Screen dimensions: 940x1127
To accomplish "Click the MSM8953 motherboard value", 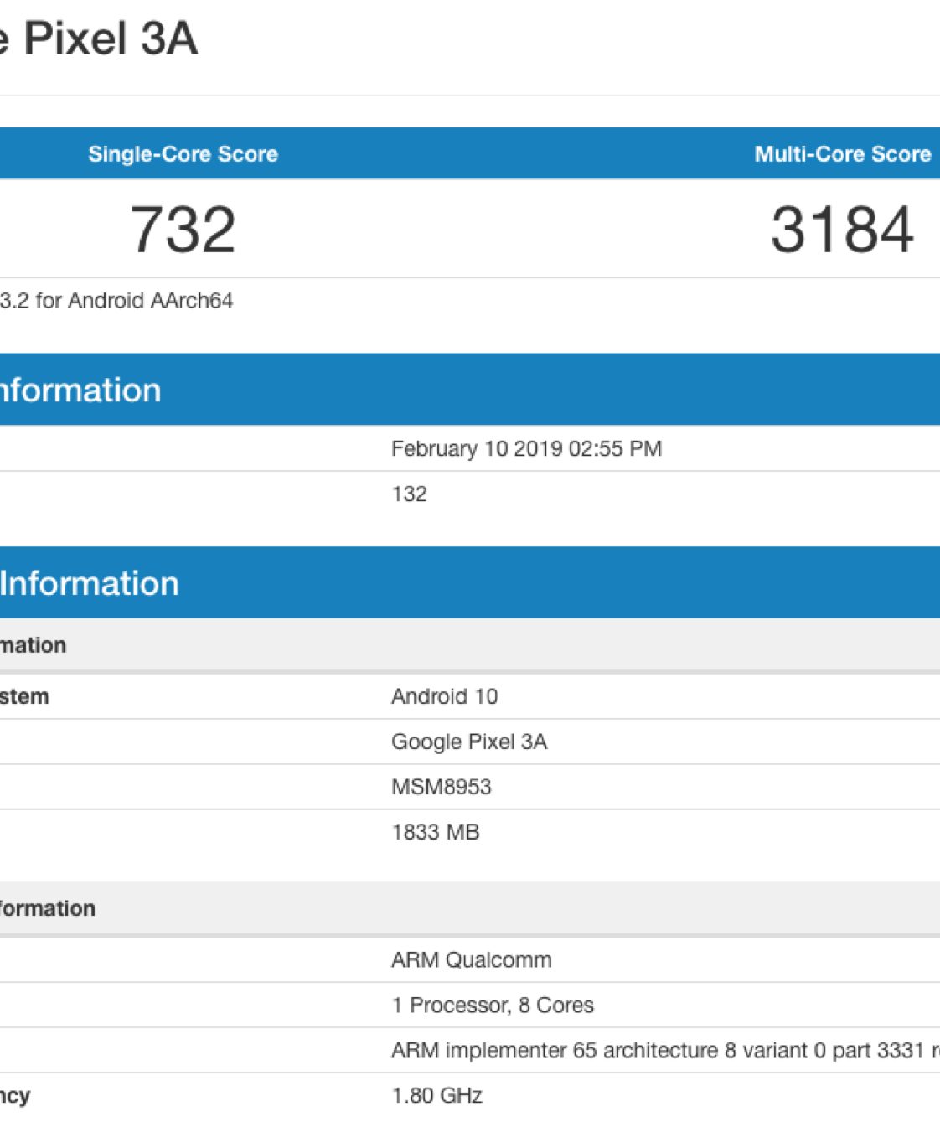I will pyautogui.click(x=442, y=788).
